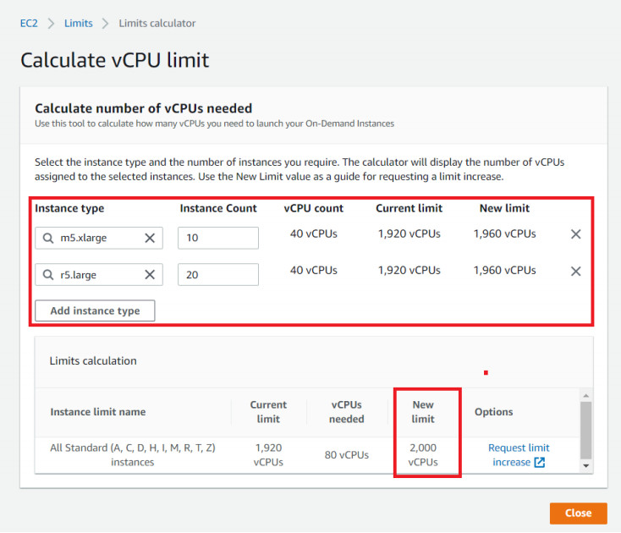Click scrollbar down arrow in limits table
This screenshot has height=533, width=621.
point(586,465)
